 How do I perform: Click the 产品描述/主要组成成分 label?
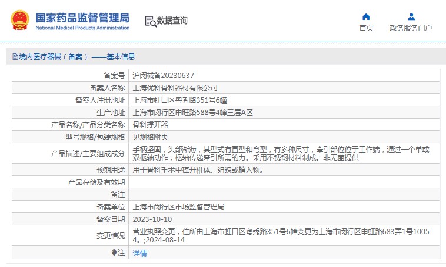click(88, 154)
